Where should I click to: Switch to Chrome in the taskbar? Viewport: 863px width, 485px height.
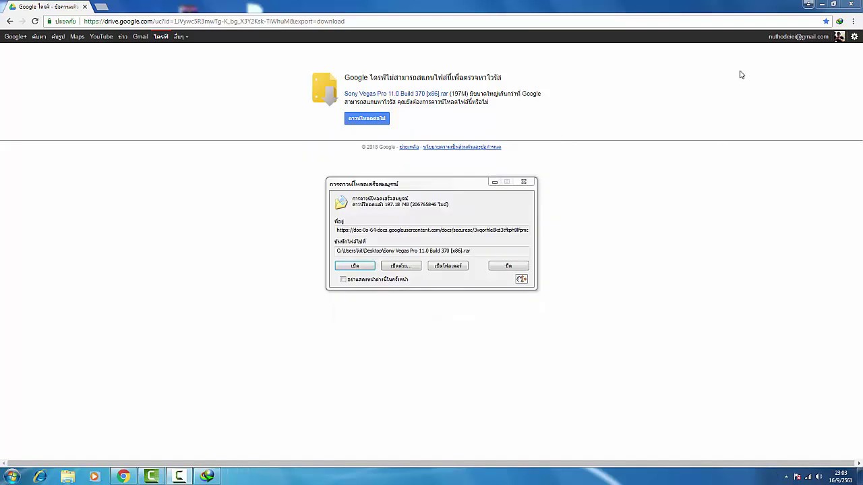(123, 476)
